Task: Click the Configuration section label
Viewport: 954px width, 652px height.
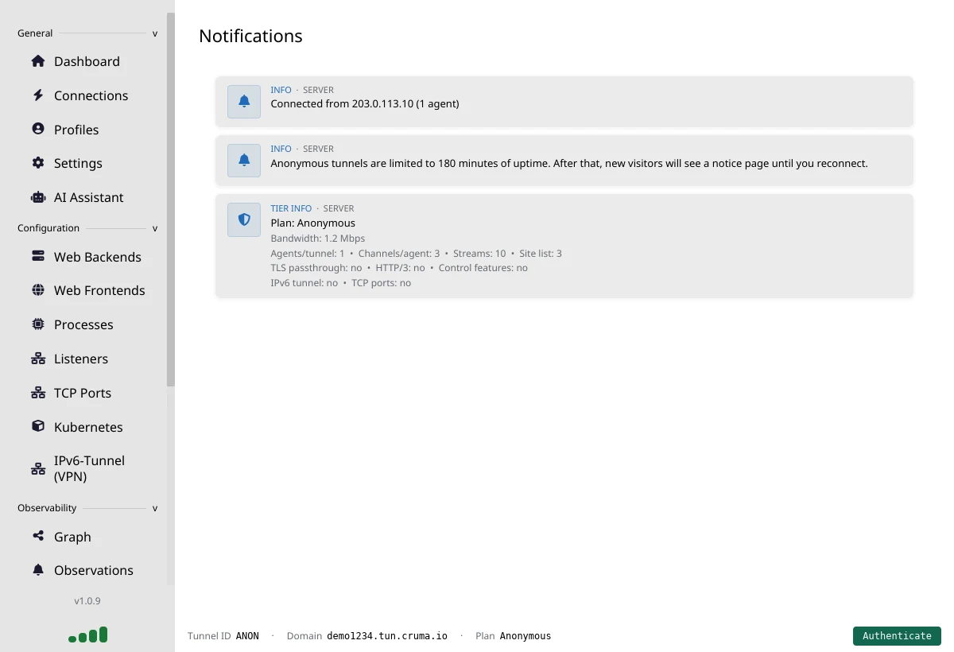Action: pos(48,228)
